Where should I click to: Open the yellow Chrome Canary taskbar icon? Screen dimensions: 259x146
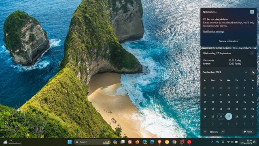coord(167,142)
